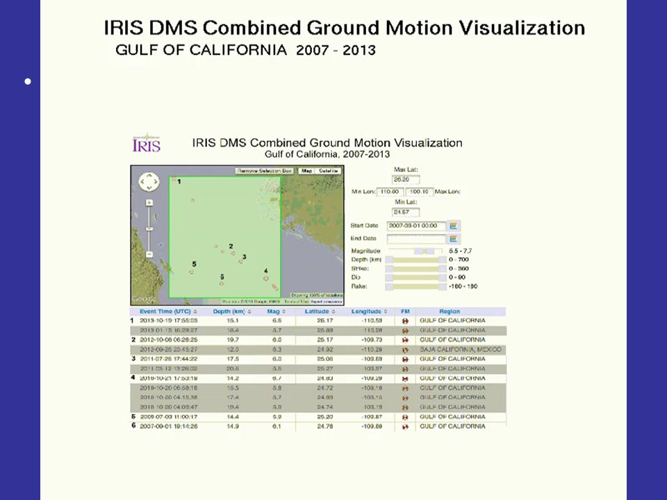Sort table by Mag column
667x500 pixels.
276,312
